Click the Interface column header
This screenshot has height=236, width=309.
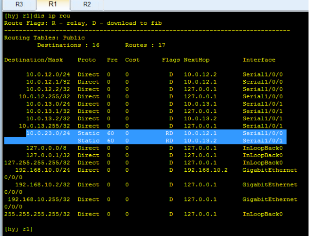click(x=259, y=60)
